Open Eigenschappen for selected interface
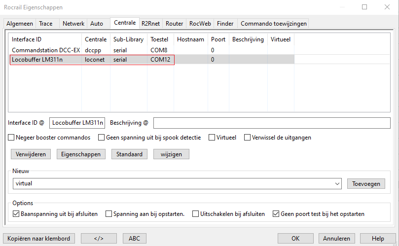Viewport: 399px width, 246px height. (x=81, y=154)
